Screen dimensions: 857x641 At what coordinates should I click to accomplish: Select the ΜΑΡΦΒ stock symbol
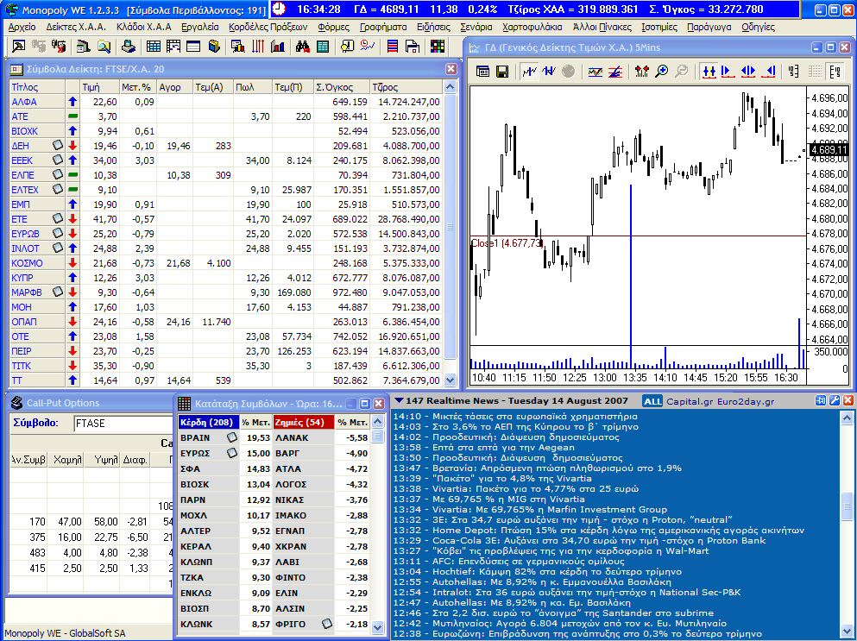point(27,292)
